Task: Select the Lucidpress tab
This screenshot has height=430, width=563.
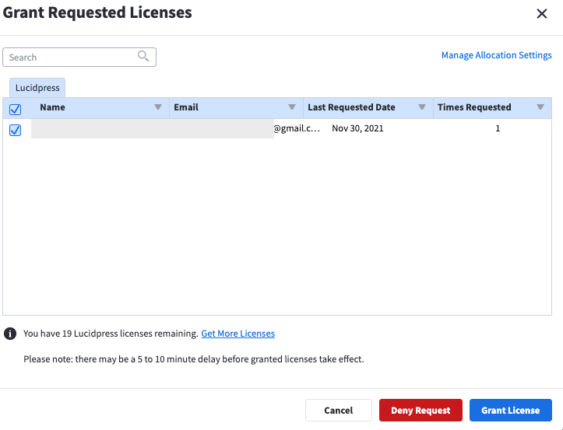Action: pos(37,88)
